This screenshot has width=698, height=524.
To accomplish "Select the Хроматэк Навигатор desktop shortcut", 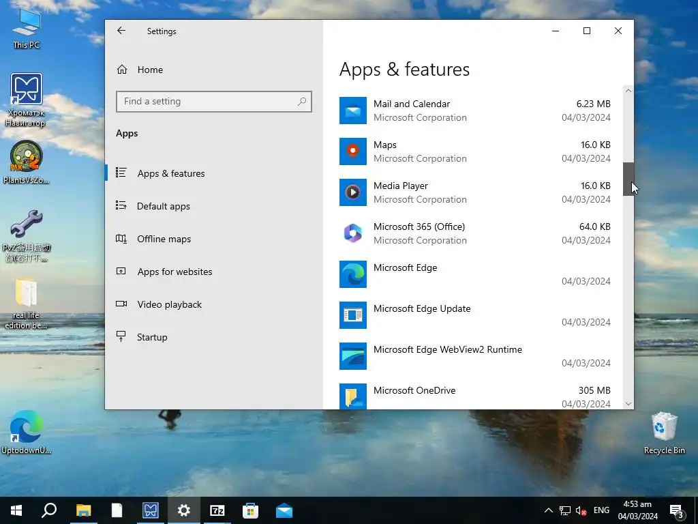I will click(x=26, y=100).
